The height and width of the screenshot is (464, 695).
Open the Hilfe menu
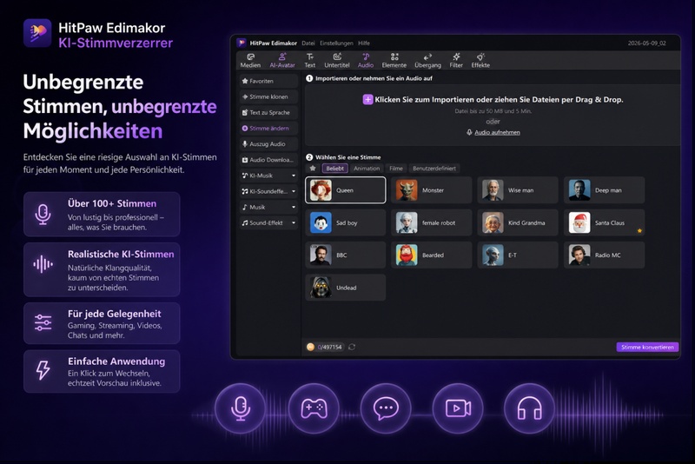[364, 43]
